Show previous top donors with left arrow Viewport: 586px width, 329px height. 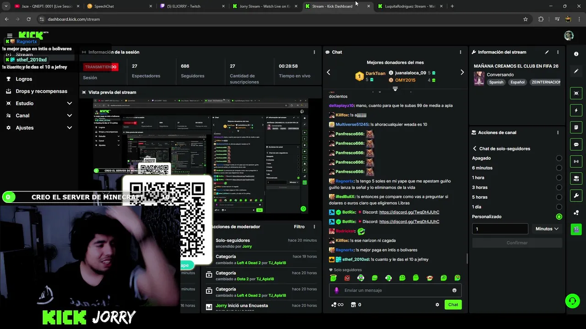[x=328, y=72]
